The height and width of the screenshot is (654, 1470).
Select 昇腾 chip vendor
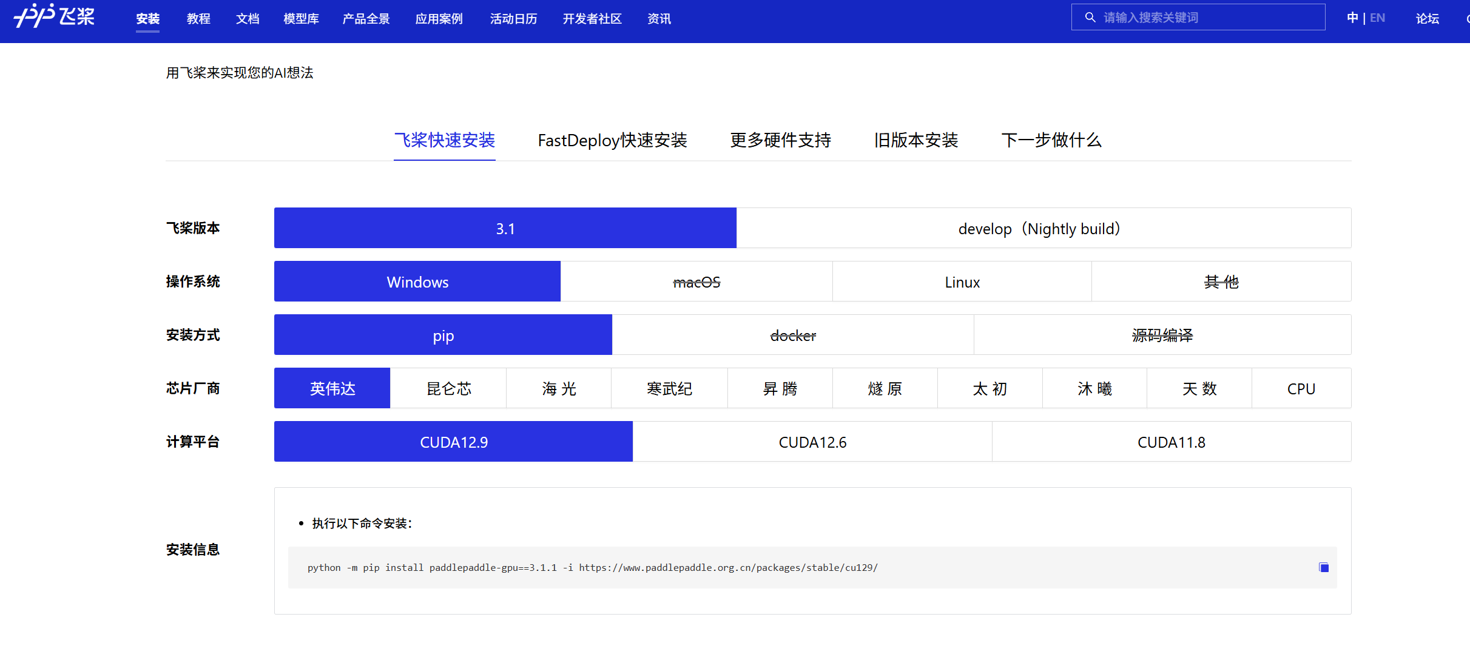pos(780,388)
